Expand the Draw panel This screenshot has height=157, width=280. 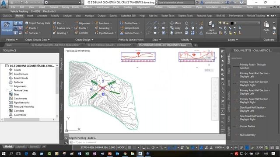(157, 40)
